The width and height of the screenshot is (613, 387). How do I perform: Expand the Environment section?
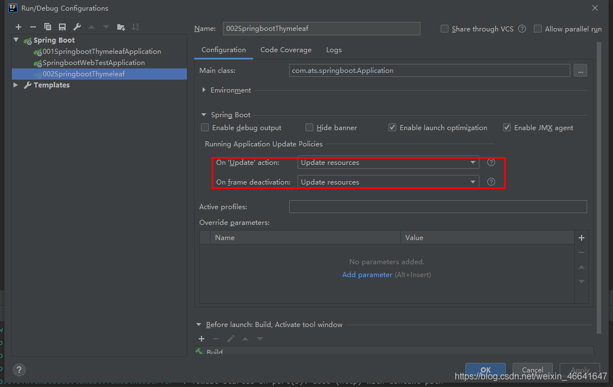point(204,90)
